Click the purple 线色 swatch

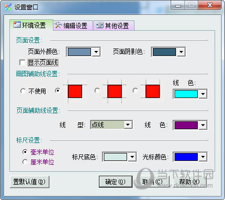(x=186, y=125)
